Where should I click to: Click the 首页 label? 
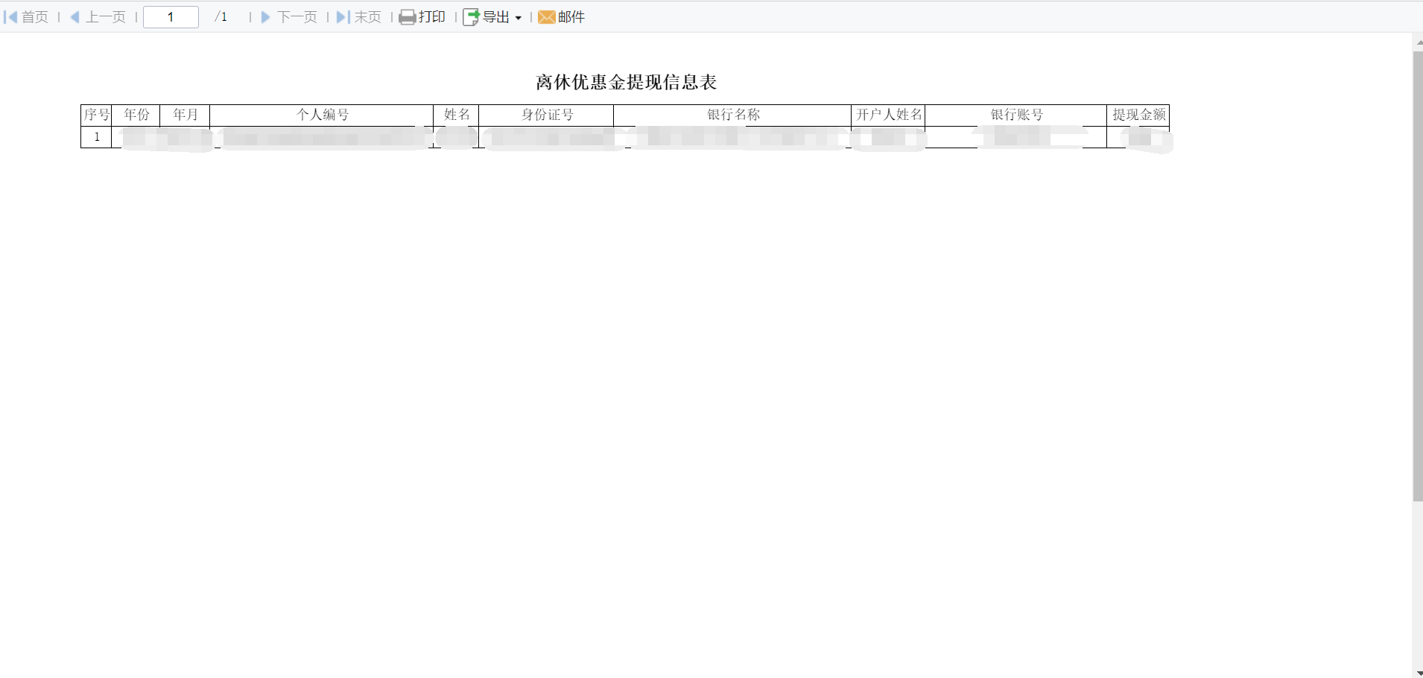[x=35, y=17]
